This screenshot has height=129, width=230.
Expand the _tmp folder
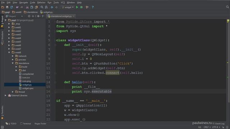pos(9,24)
